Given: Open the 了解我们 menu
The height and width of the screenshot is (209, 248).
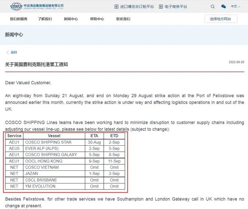Looking at the screenshot, I should point(45,19).
